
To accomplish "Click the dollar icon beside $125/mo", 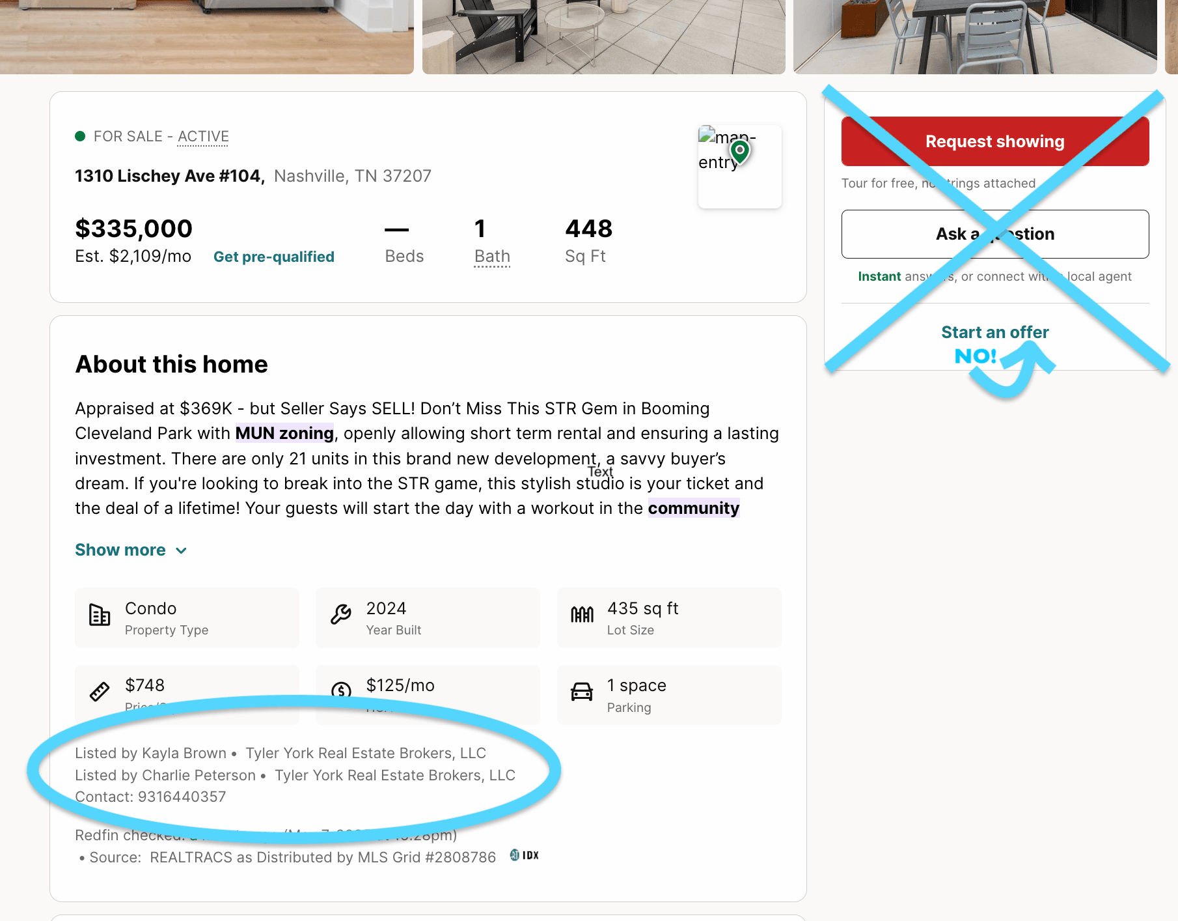I will (341, 690).
